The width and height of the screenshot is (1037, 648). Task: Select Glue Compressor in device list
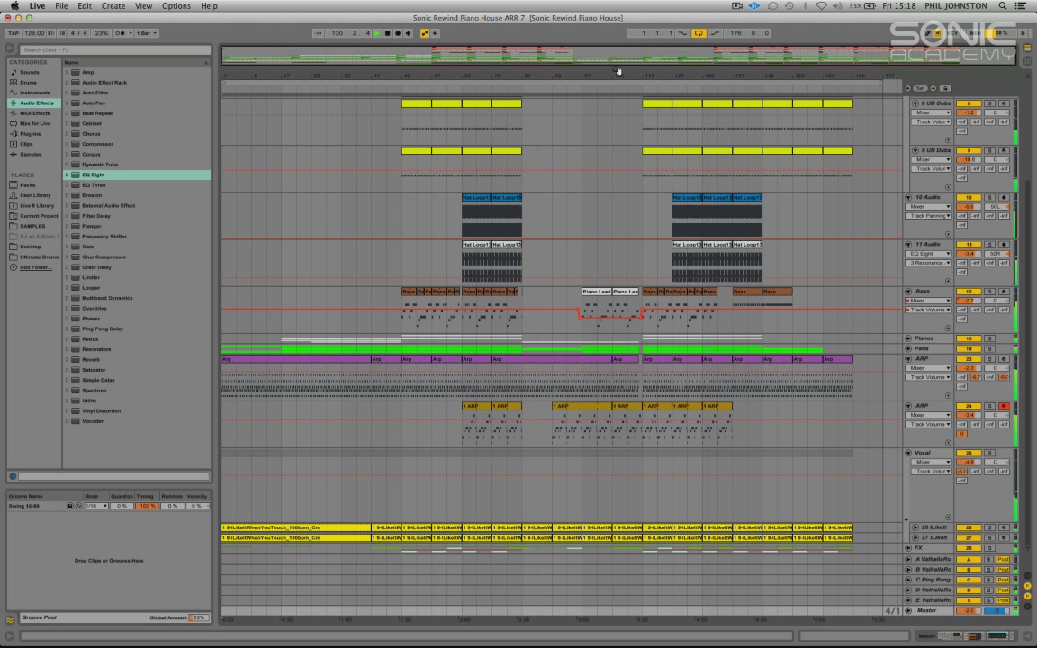point(104,257)
